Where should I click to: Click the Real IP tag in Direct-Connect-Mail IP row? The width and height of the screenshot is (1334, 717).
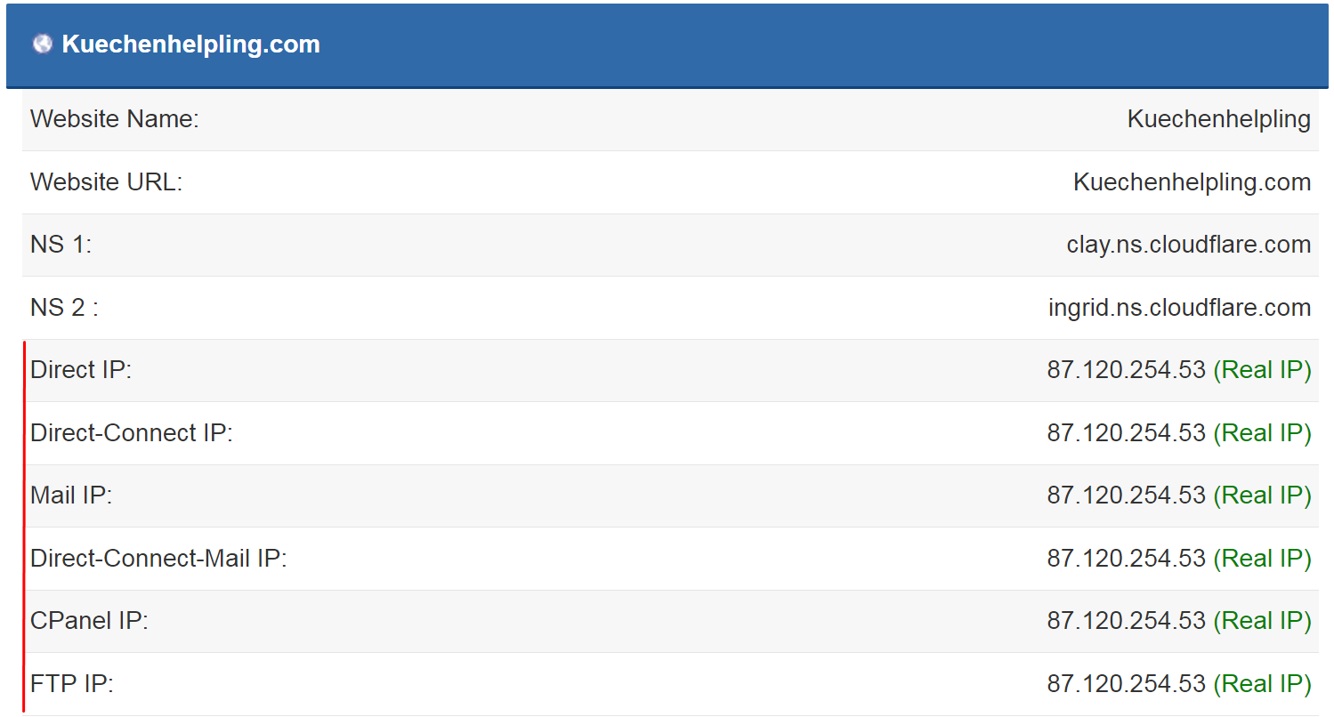coord(1263,559)
